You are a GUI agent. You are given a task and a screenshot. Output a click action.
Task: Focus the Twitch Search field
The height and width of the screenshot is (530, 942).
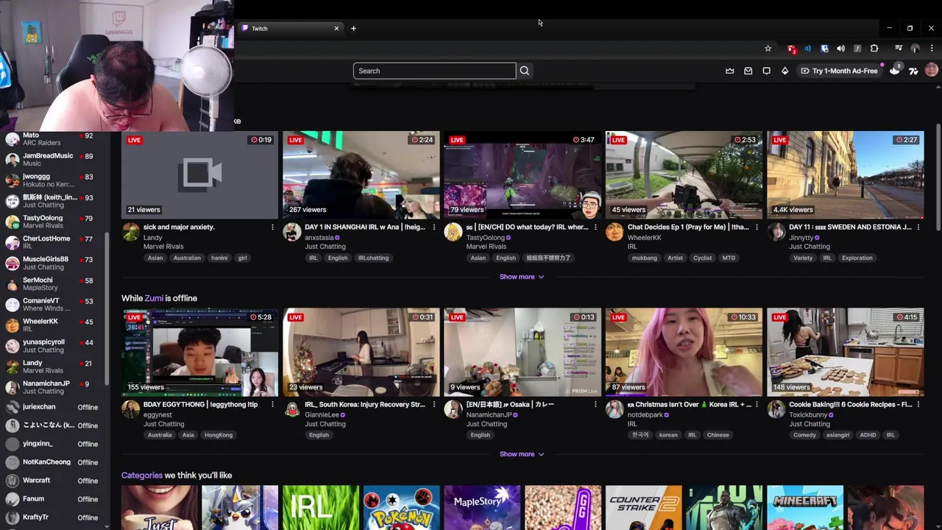435,71
